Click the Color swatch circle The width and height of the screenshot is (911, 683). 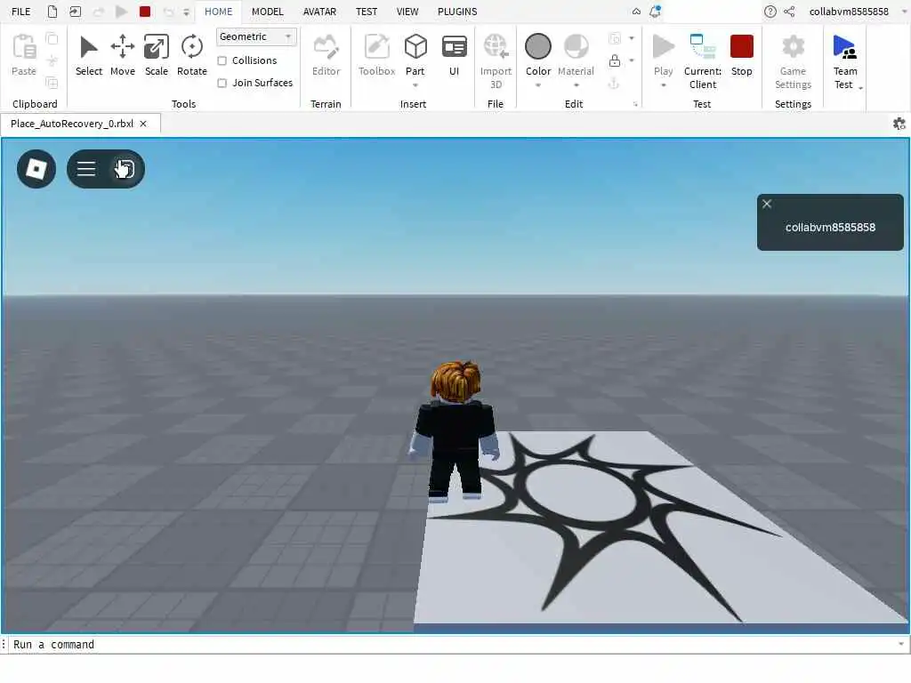pyautogui.click(x=538, y=46)
